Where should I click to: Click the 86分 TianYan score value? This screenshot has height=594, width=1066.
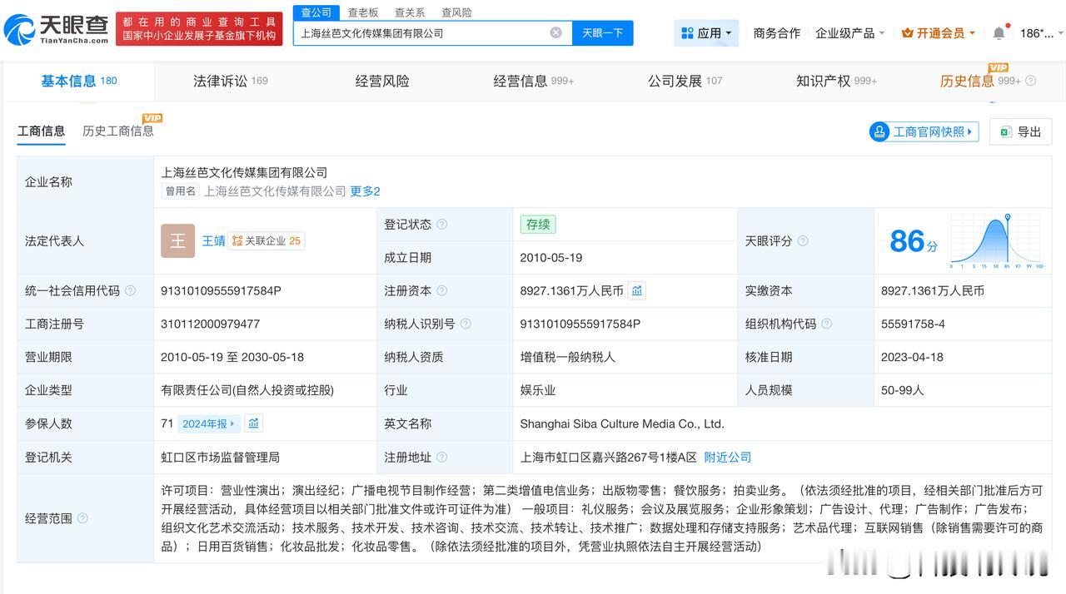tap(914, 241)
